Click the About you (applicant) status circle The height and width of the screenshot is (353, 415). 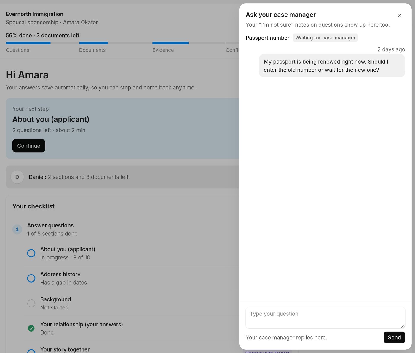tap(31, 253)
